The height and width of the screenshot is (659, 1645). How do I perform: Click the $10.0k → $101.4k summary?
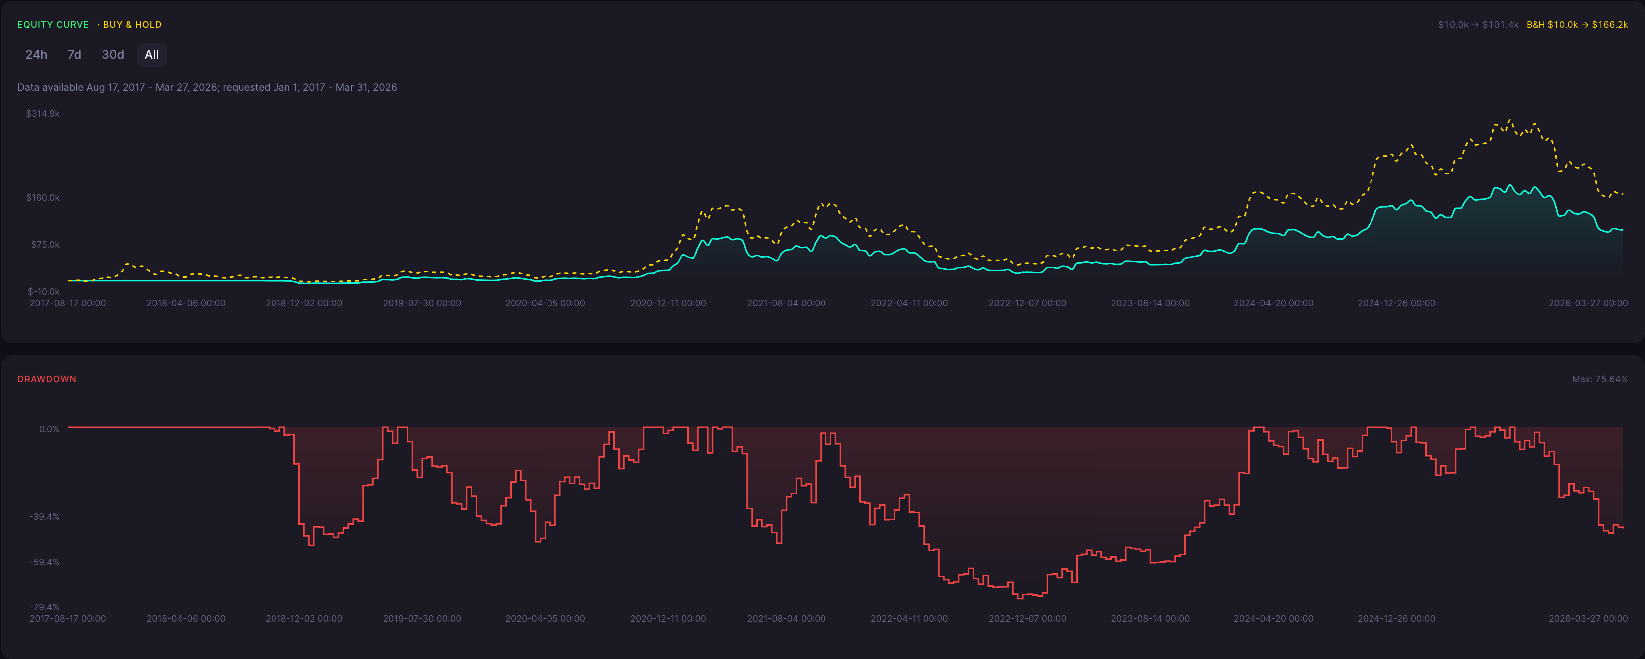(1478, 25)
